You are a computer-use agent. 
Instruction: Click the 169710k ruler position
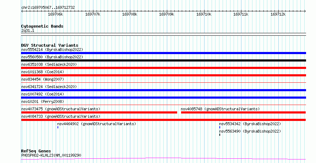tap(204, 14)
